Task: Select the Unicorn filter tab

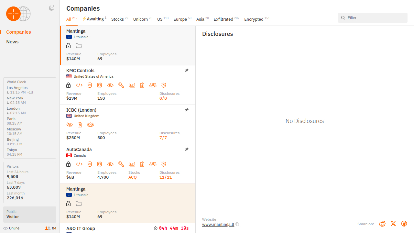Action: [140, 19]
